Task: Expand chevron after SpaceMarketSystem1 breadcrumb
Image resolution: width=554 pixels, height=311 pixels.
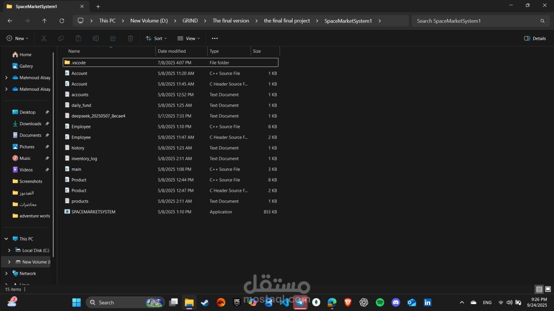Action: (x=380, y=21)
